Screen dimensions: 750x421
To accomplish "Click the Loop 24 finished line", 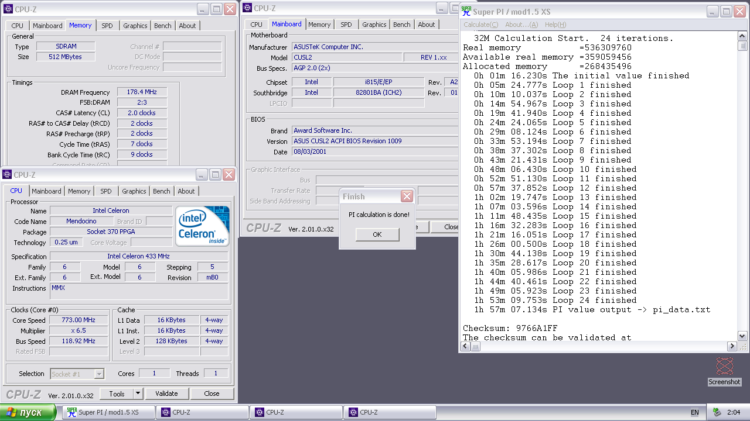I will coord(555,301).
